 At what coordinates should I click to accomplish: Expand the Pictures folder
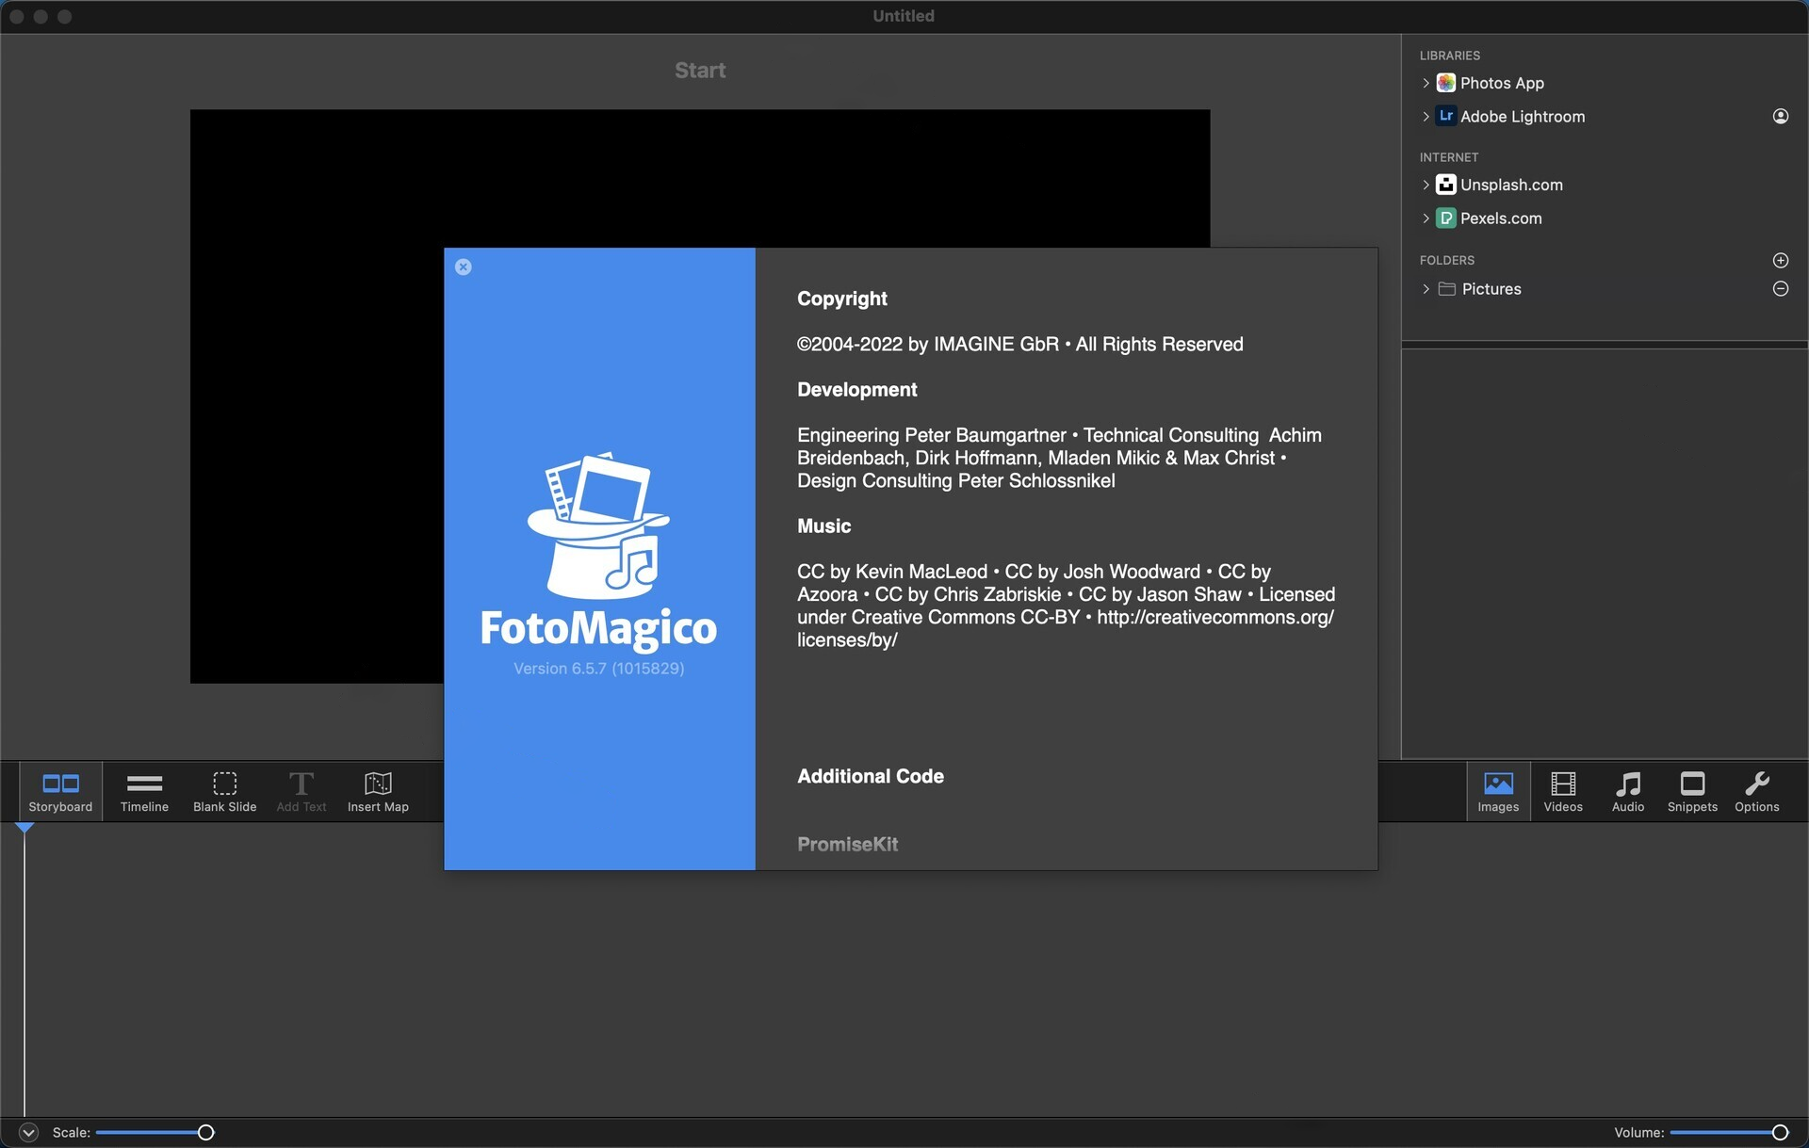pyautogui.click(x=1426, y=289)
